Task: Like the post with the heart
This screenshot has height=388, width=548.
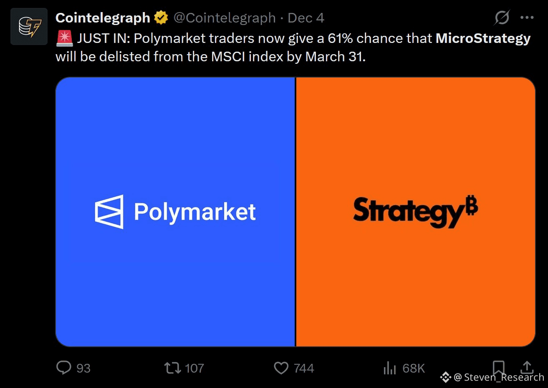Action: point(281,368)
